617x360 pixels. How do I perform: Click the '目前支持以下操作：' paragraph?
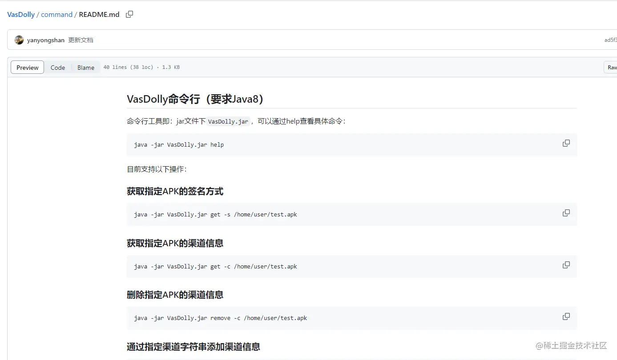coord(157,169)
